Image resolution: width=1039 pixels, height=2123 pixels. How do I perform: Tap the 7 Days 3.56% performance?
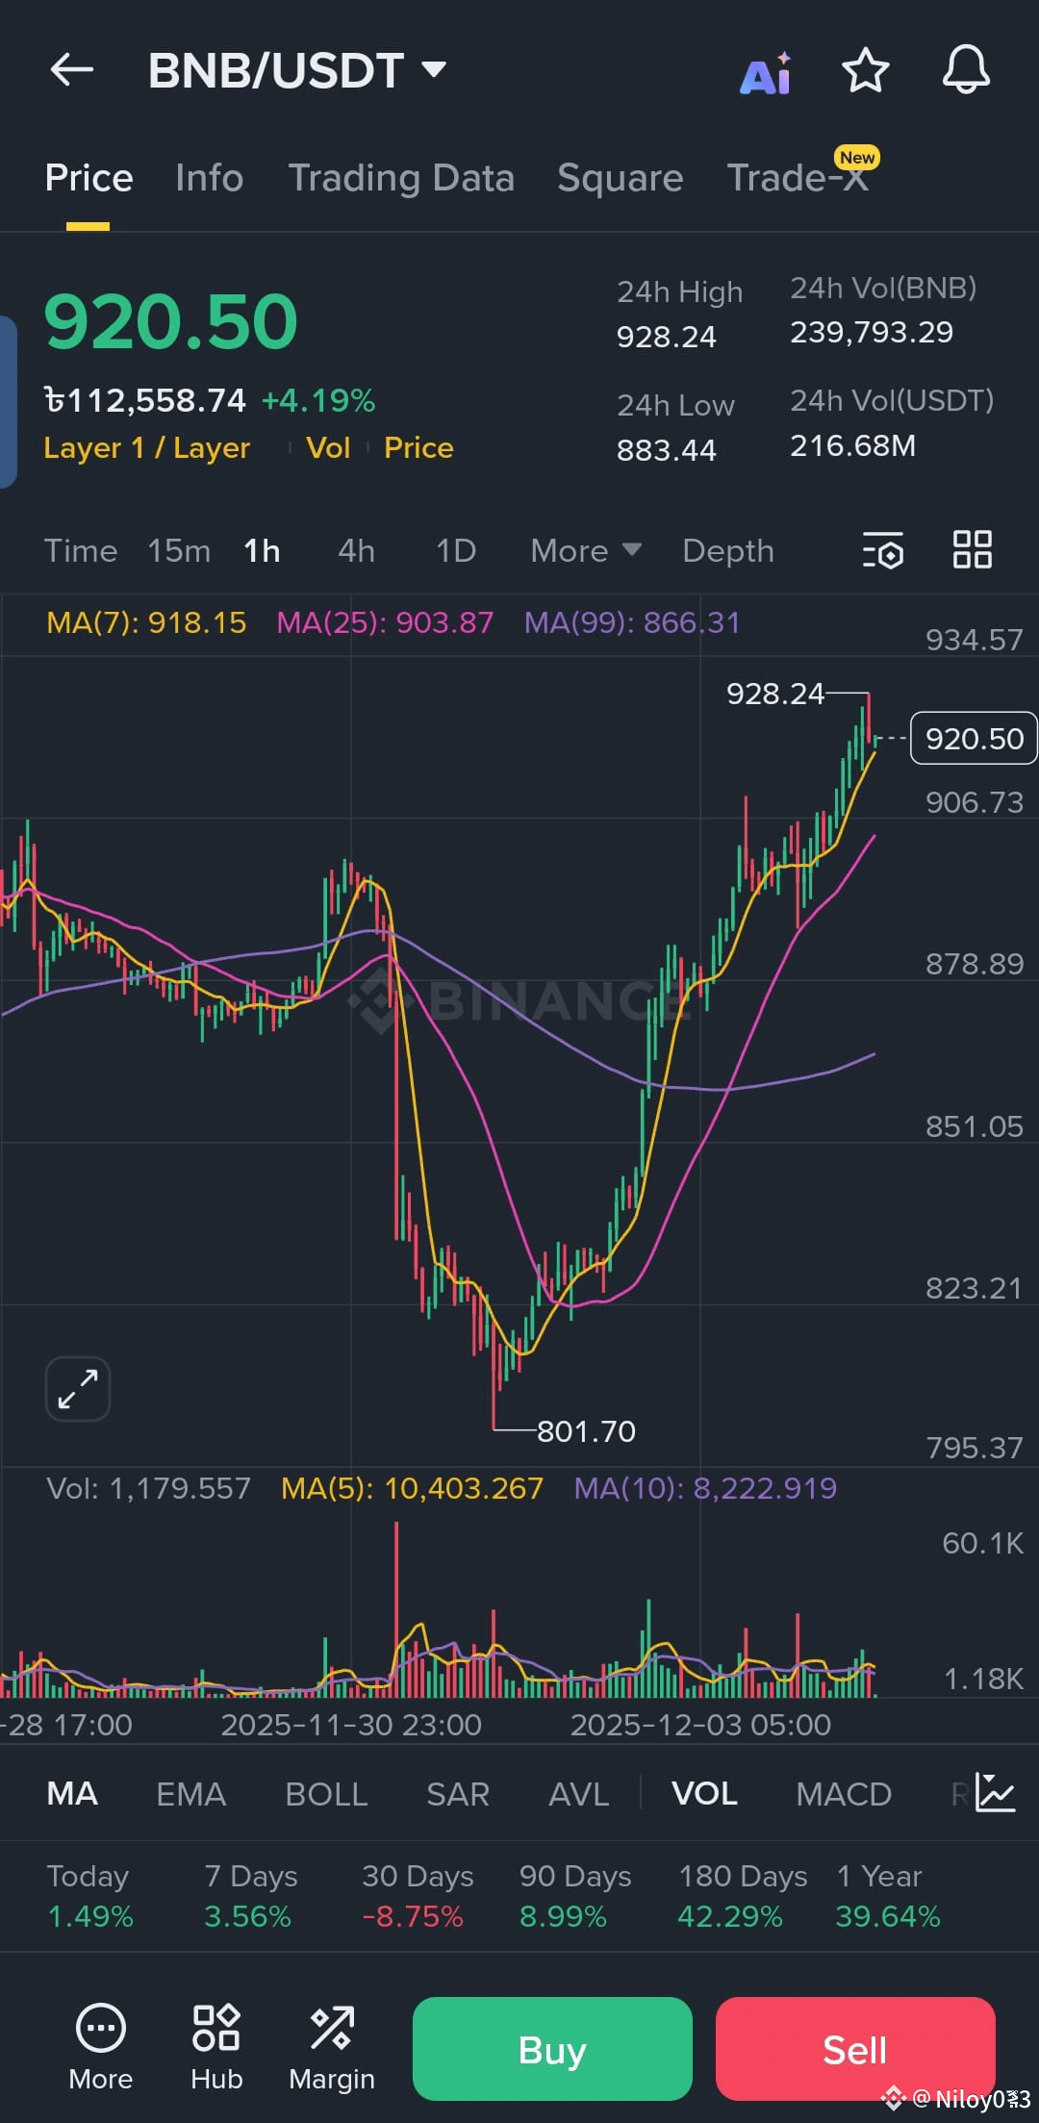coord(250,1896)
